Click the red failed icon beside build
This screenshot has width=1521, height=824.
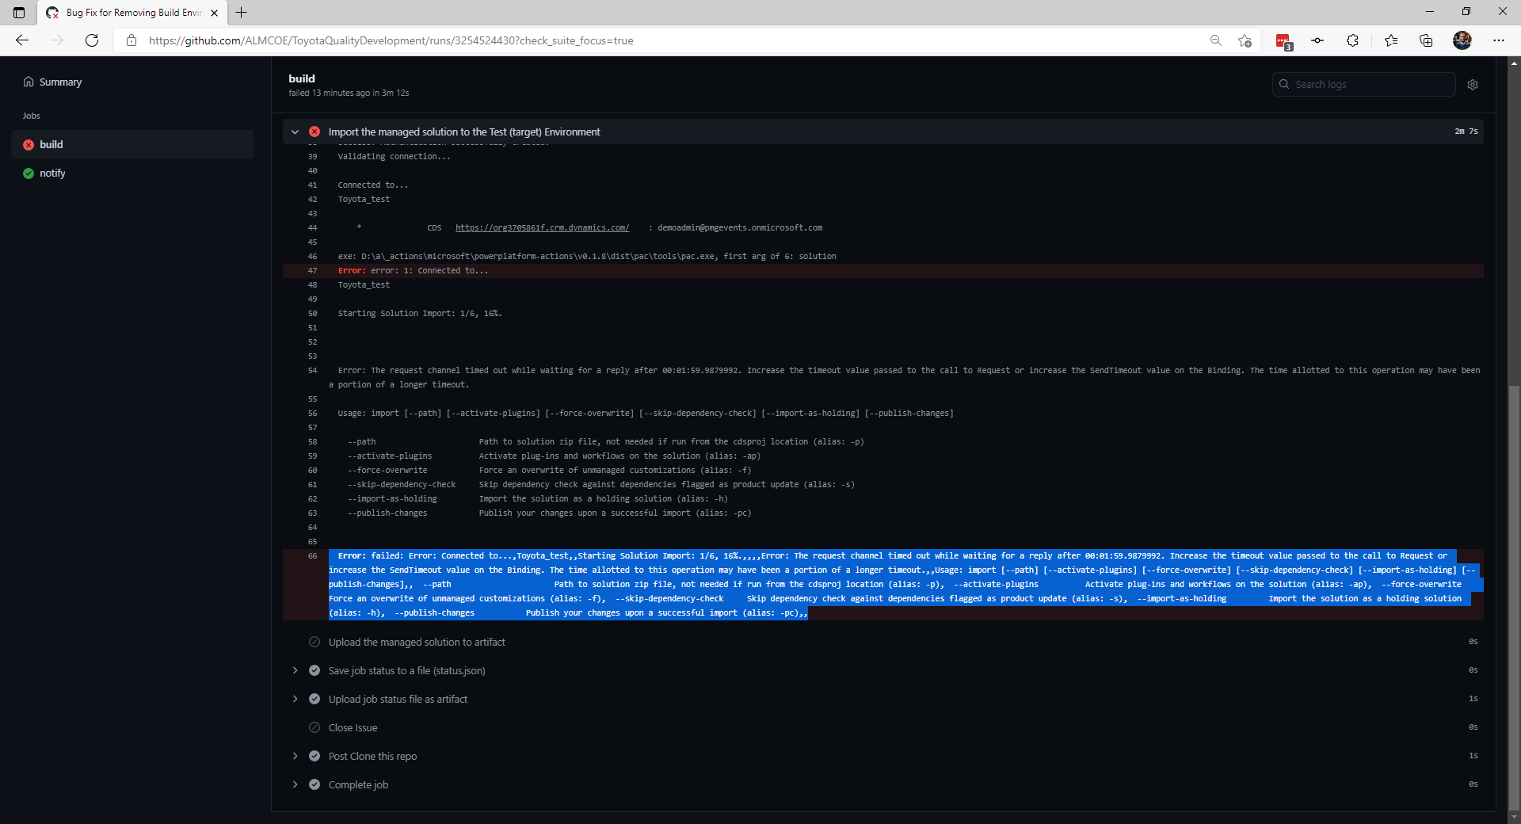tap(29, 145)
